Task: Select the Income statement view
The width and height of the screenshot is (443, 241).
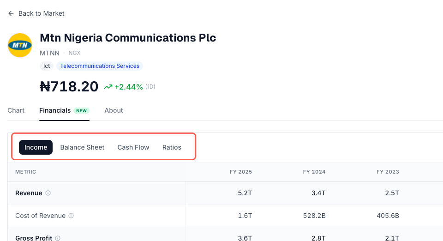Action: [x=36, y=147]
